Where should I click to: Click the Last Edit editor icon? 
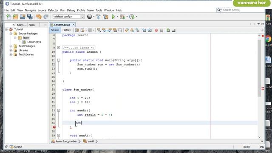point(77,30)
